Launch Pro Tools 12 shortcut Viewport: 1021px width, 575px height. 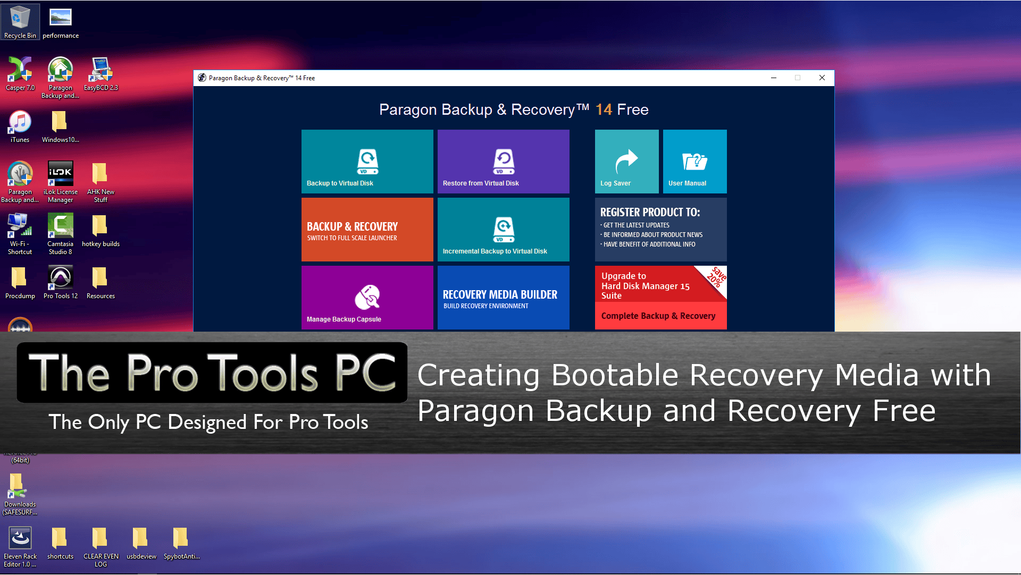(61, 282)
